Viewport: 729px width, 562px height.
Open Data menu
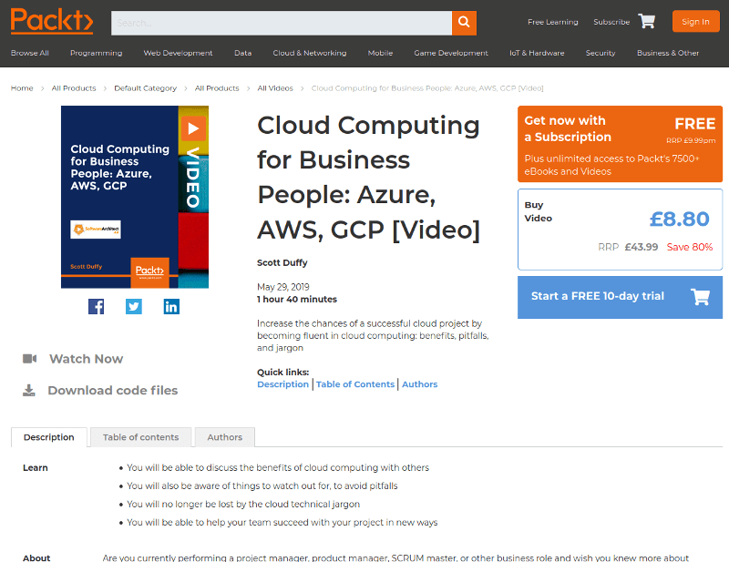click(x=242, y=53)
